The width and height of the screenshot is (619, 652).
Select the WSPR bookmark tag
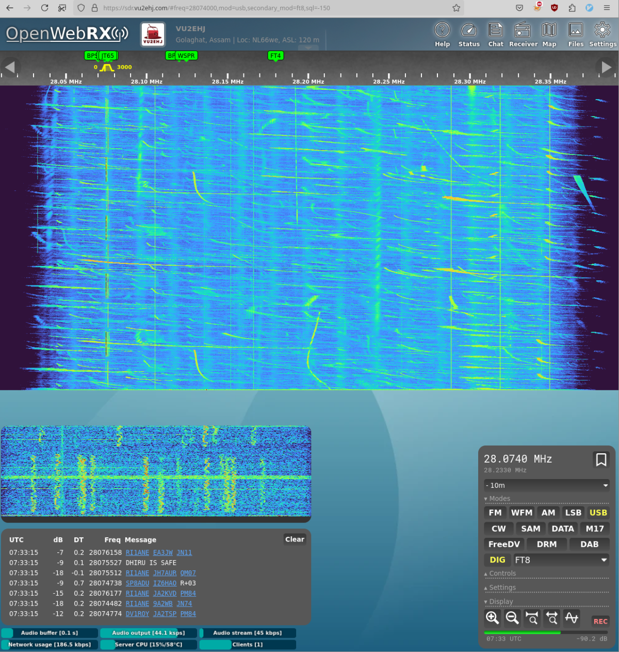186,56
